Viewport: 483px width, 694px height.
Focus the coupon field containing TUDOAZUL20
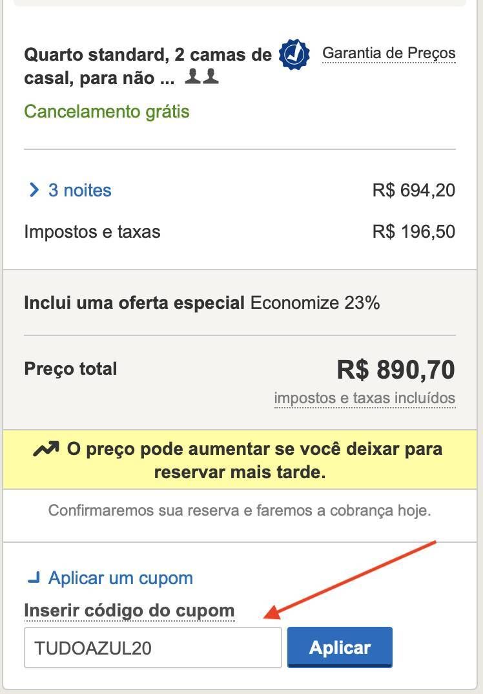(x=152, y=647)
